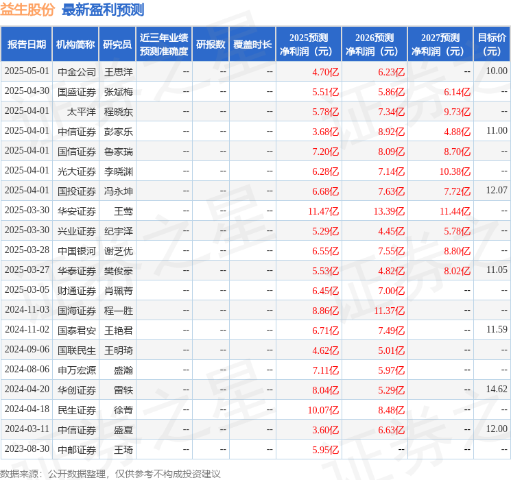Select the 2025-05-01 report date cell
This screenshot has width=511, height=480.
(x=27, y=71)
